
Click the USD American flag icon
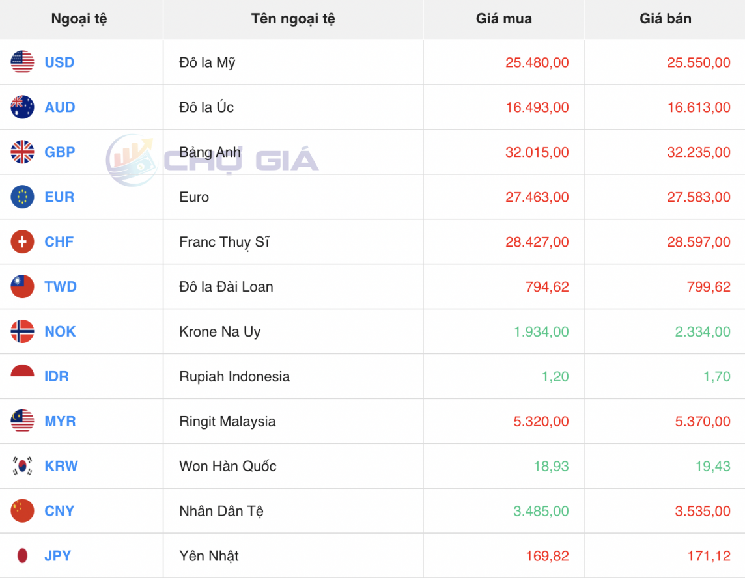(21, 62)
